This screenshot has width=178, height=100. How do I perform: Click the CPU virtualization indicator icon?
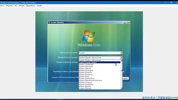[164, 97]
